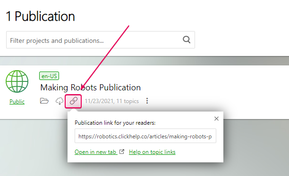The width and height of the screenshot is (289, 176).
Task: Click the Open in new tab link
Action: coord(96,152)
